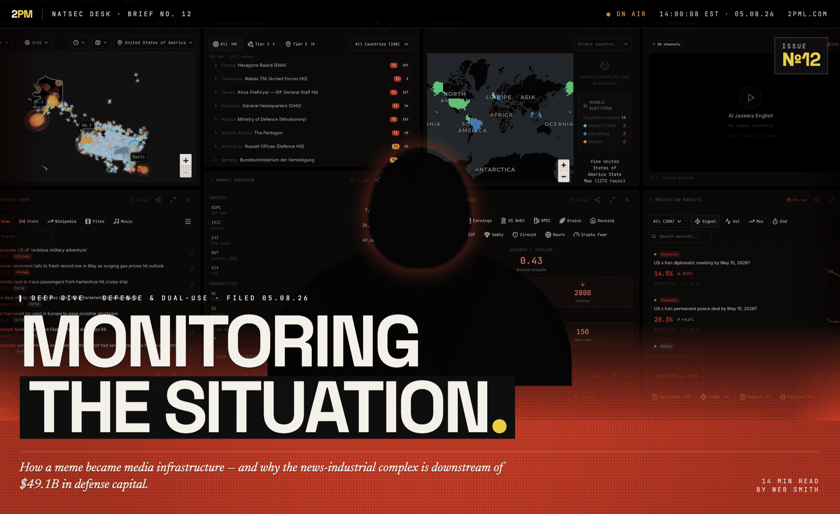Share the Market Overview panel
The height and width of the screenshot is (514, 840).
click(x=378, y=180)
